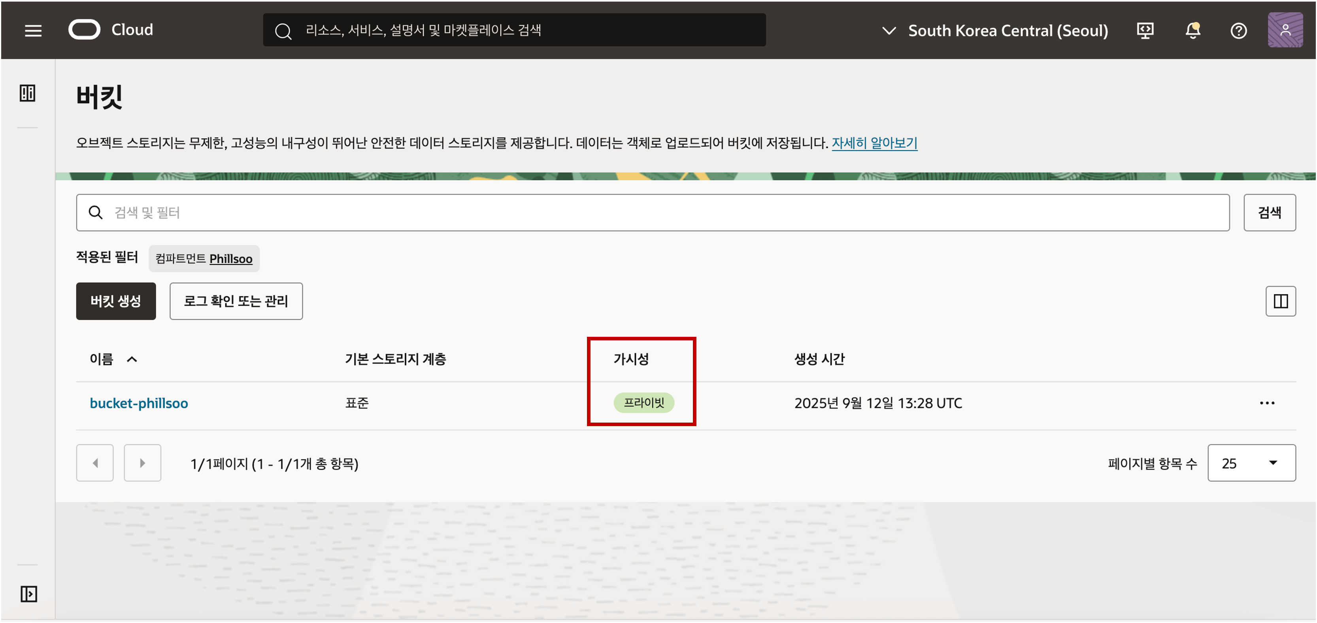This screenshot has height=623, width=1317.
Task: Click the 버킷 생성 button
Action: 116,301
